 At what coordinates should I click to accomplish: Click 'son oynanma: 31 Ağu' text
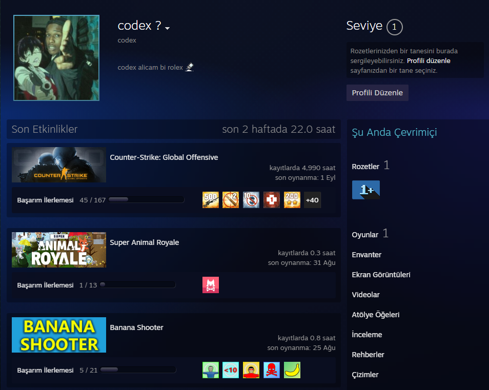coord(302,263)
